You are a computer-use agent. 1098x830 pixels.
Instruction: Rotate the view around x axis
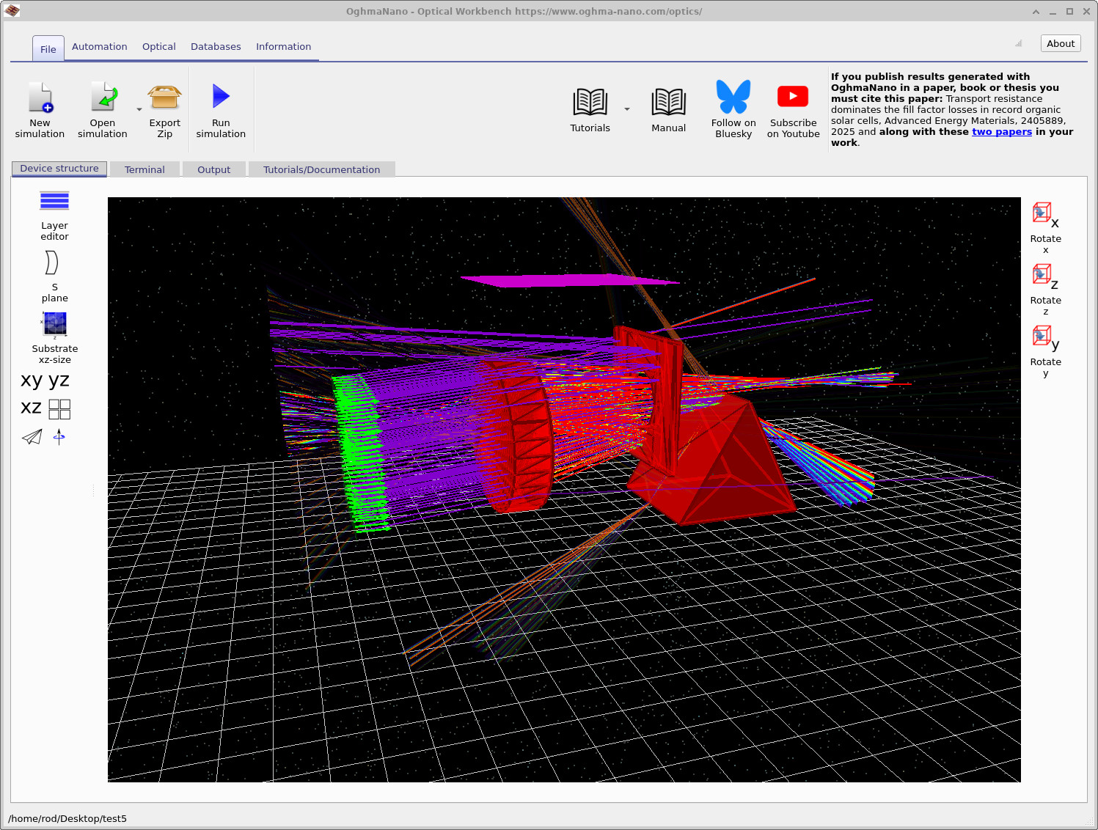[x=1044, y=214]
